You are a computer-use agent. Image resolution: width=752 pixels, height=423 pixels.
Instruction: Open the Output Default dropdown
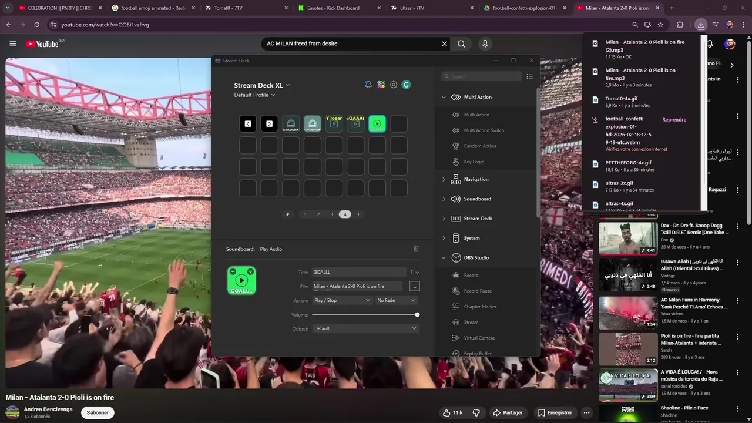365,328
